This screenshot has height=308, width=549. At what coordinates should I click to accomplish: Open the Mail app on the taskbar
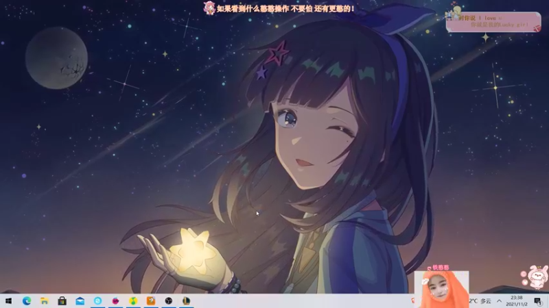[80, 300]
